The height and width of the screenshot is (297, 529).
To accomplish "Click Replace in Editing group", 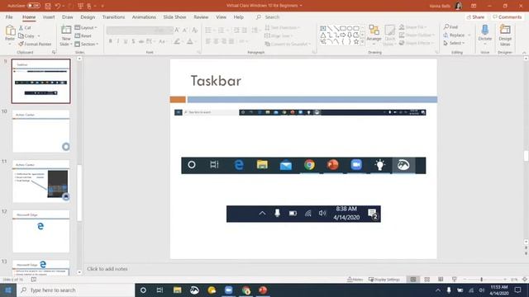I will 454,35.
